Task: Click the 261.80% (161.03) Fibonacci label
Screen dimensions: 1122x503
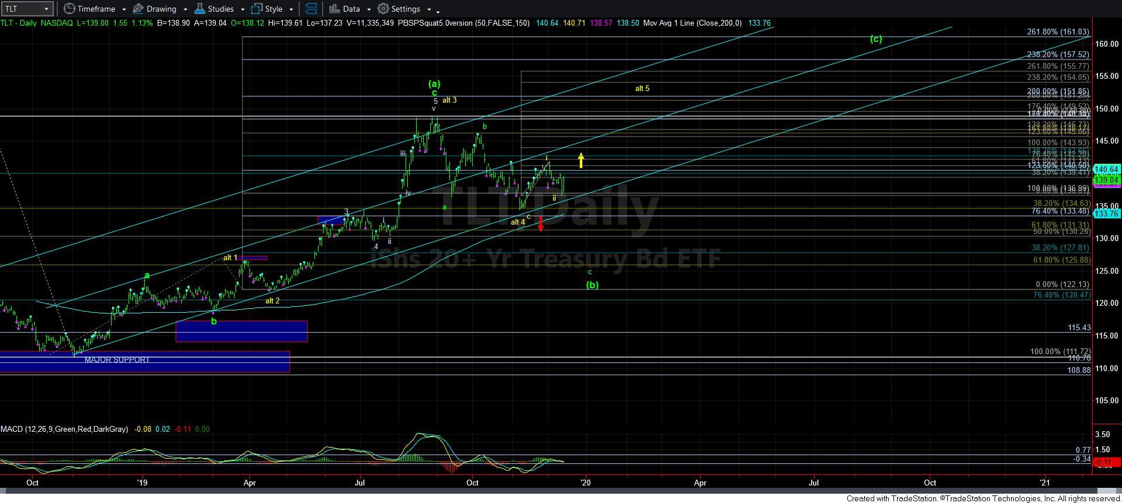Action: tap(1058, 32)
